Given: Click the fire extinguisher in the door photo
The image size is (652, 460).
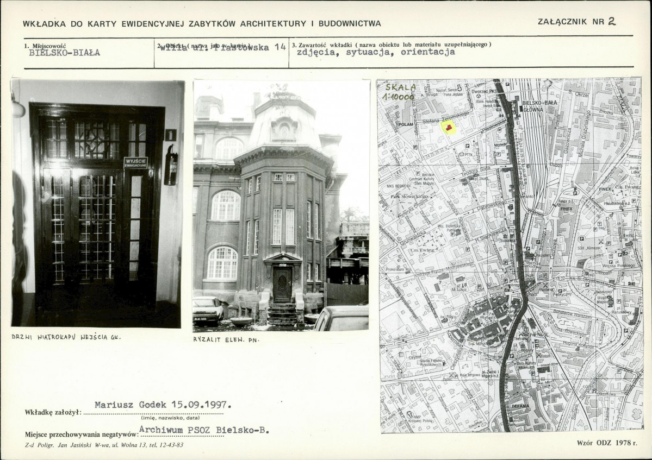Looking at the screenshot, I should (x=171, y=166).
